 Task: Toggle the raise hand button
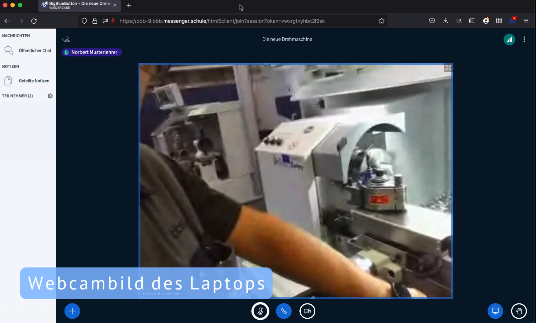[x=519, y=311]
